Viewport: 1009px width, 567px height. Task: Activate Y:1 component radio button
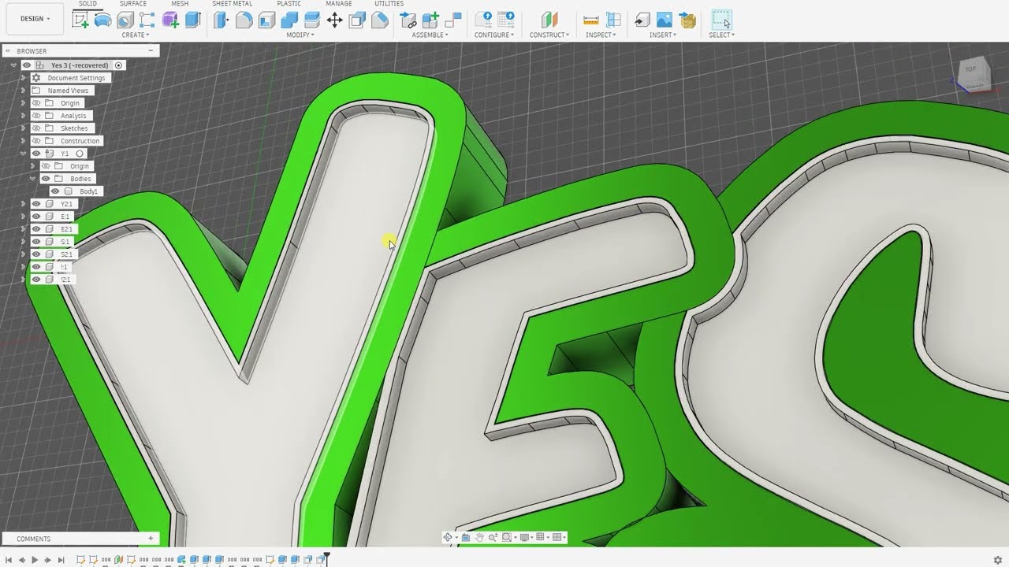coord(80,154)
